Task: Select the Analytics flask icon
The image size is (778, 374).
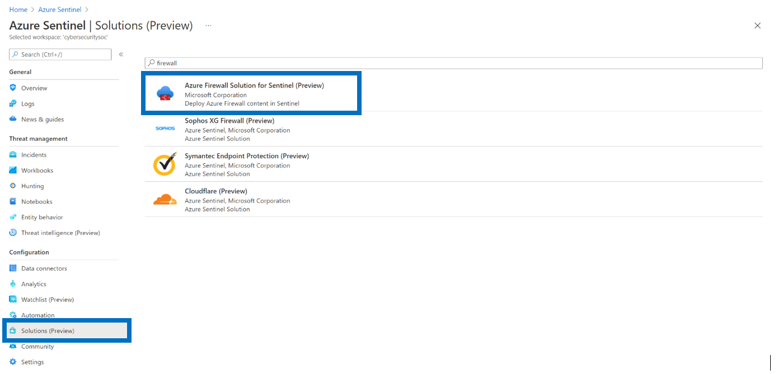Action: pos(12,283)
